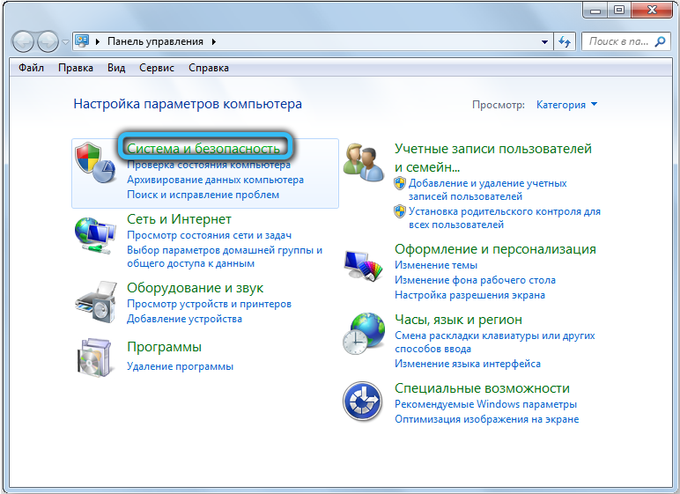Click Поиск и исправление проблем link

click(203, 195)
